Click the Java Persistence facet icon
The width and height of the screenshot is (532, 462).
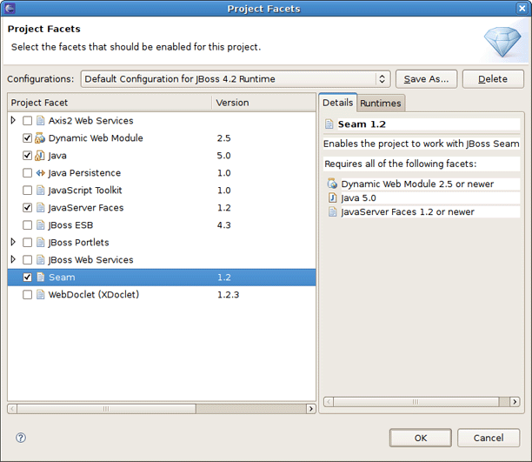click(40, 173)
